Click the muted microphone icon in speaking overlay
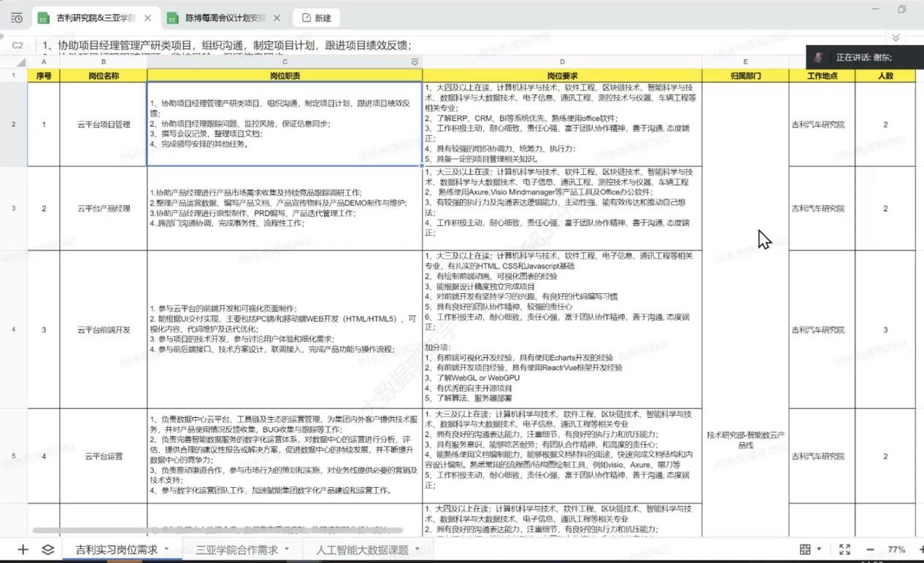Screen dimensions: 924x563 [820, 58]
